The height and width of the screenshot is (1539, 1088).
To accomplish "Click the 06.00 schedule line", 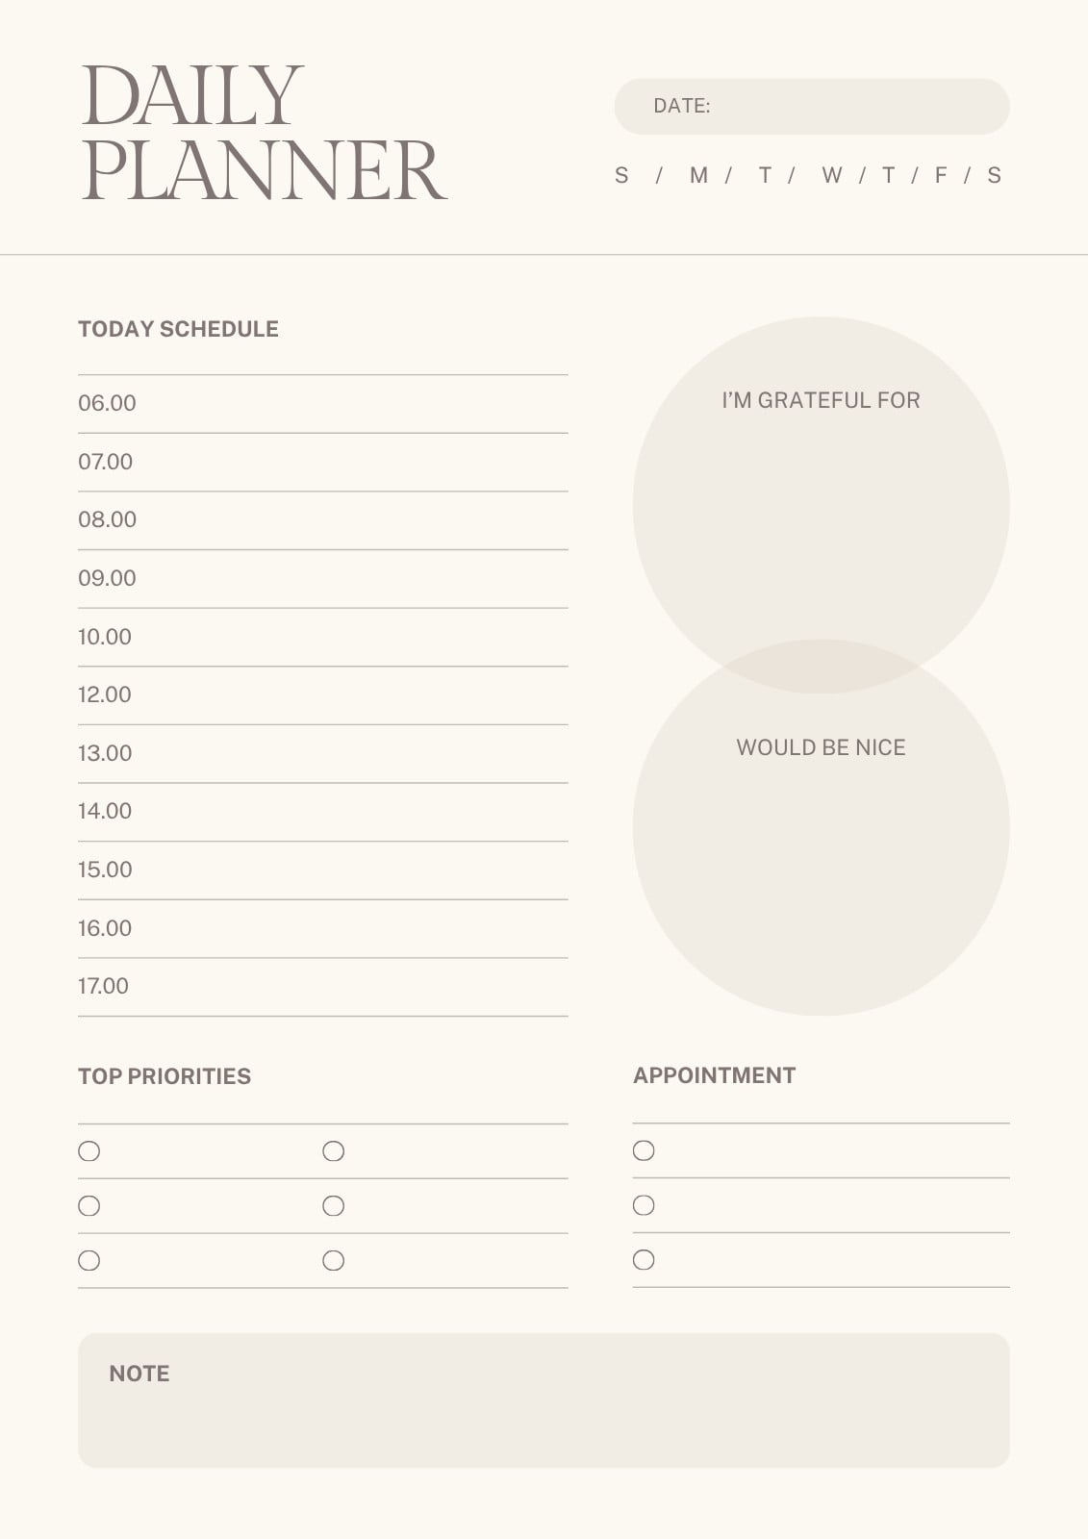I will click(x=323, y=404).
